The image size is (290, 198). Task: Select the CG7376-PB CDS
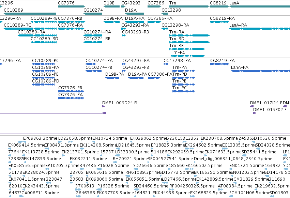71,91
